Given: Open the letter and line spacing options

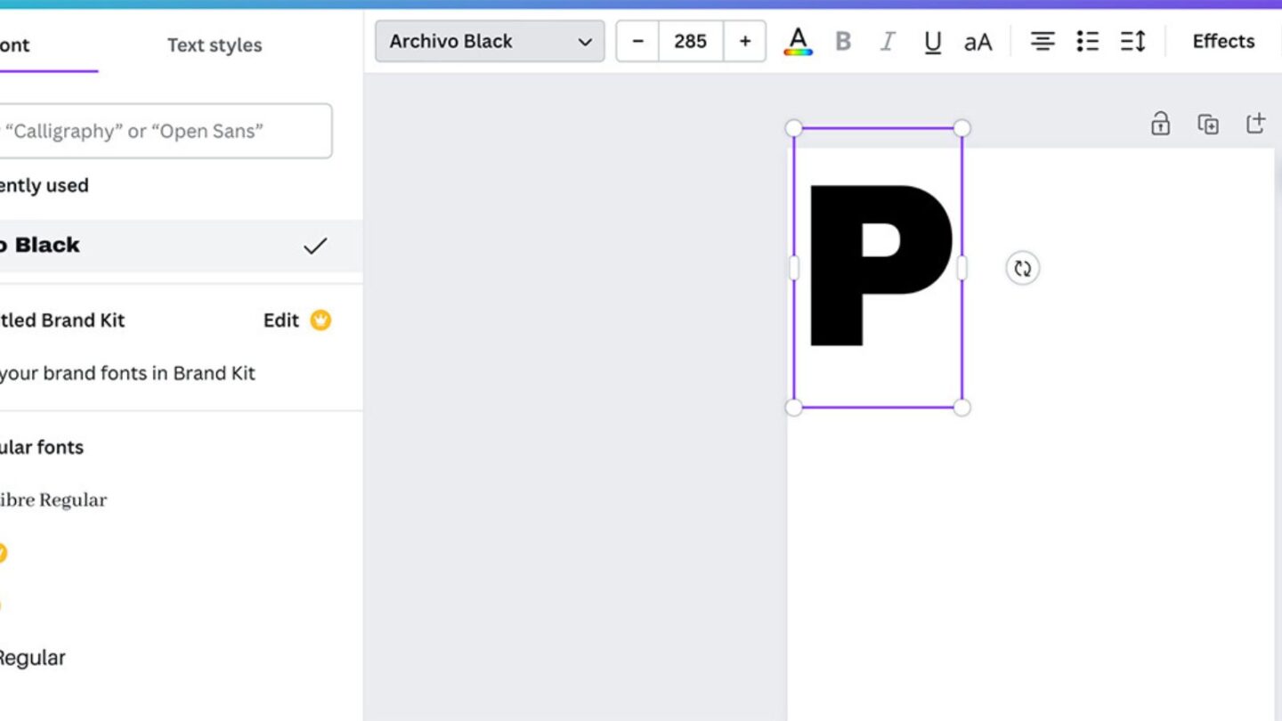Looking at the screenshot, I should click(x=1132, y=41).
